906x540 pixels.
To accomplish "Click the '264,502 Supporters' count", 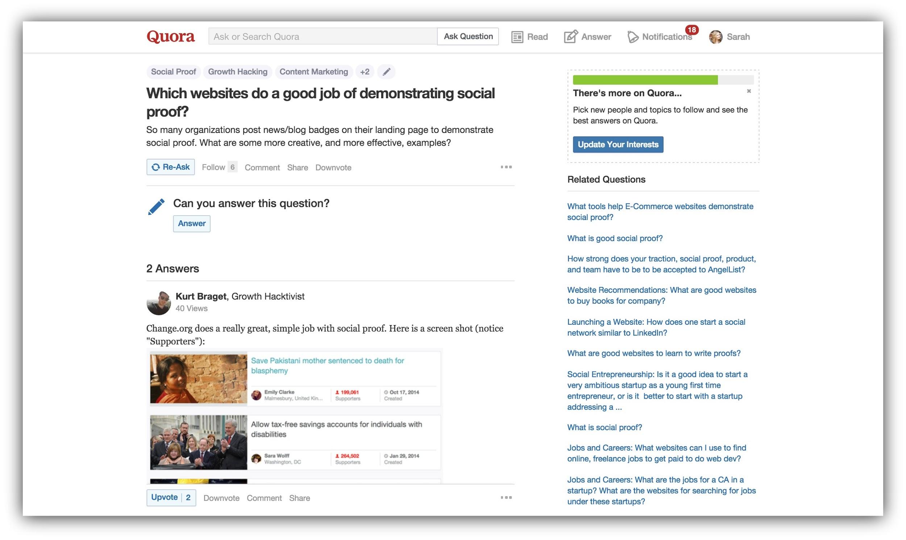I will coord(348,459).
